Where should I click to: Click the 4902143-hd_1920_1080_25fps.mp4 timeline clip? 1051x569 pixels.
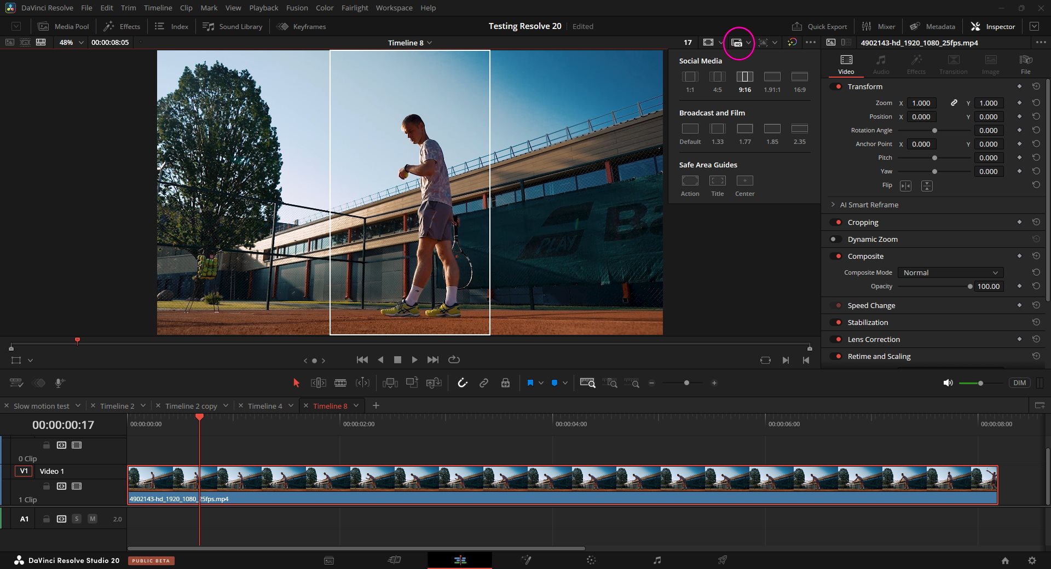[563, 485]
